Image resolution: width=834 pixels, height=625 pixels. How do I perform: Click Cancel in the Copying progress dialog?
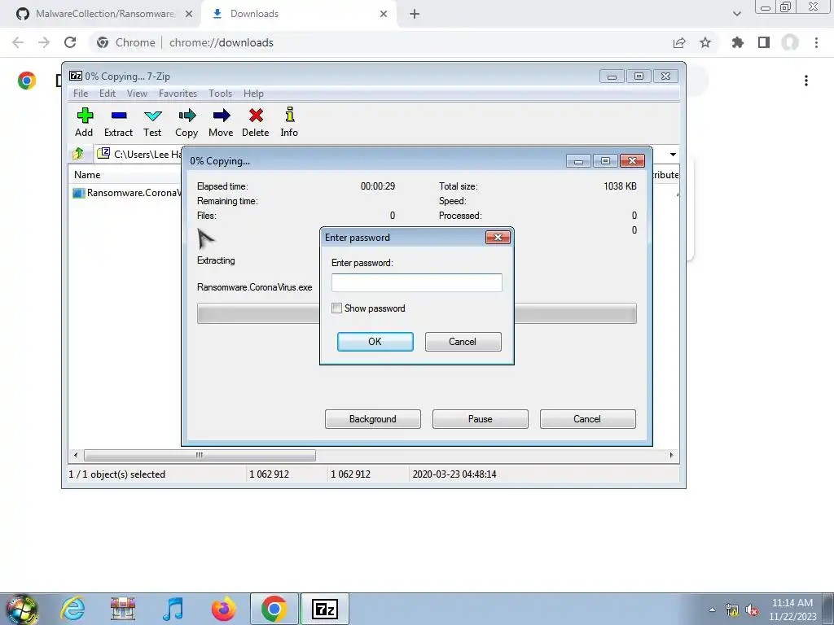click(x=588, y=419)
